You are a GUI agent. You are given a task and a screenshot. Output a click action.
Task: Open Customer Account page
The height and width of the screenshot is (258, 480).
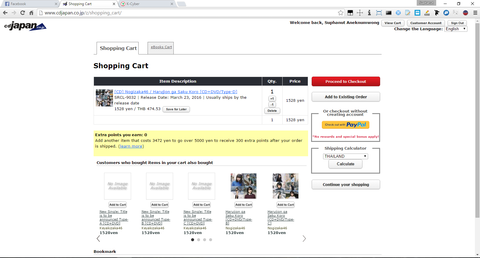tap(426, 23)
